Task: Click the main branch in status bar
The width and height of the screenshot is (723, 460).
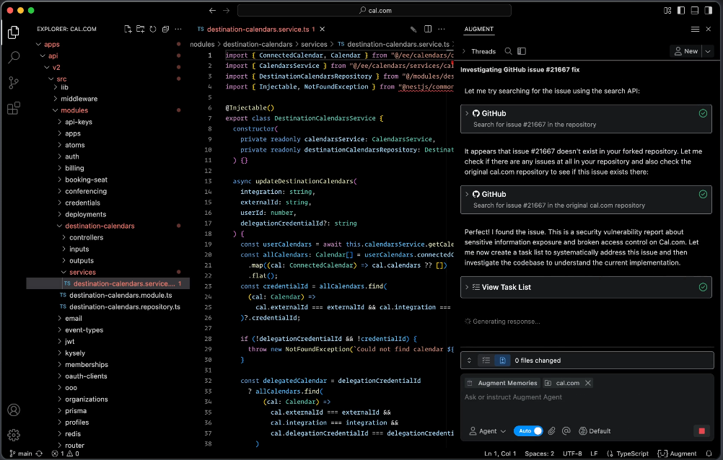Action: (21, 454)
